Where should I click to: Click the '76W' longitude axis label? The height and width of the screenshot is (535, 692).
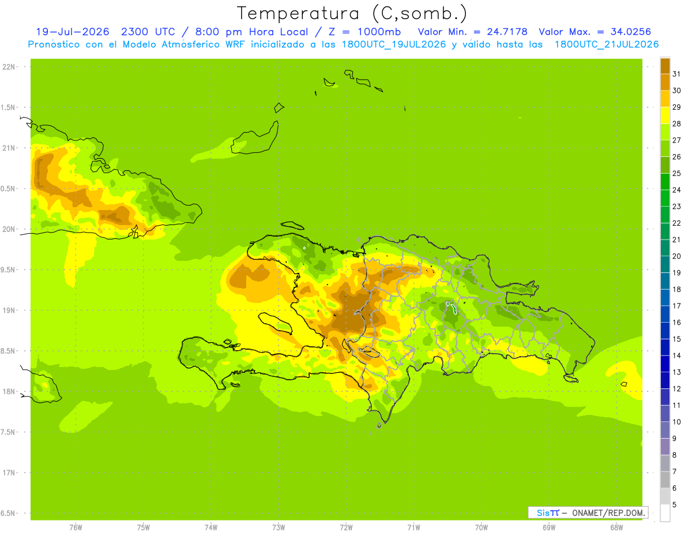coord(76,527)
